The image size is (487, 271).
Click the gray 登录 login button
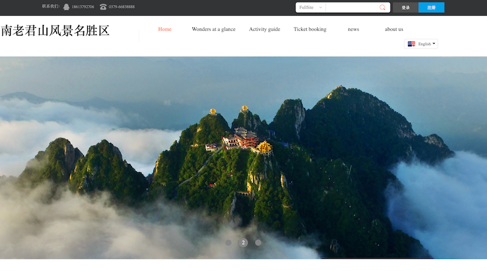(405, 7)
